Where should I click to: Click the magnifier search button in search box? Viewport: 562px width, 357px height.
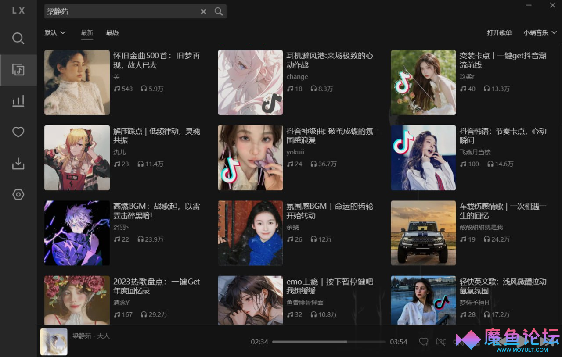click(219, 12)
